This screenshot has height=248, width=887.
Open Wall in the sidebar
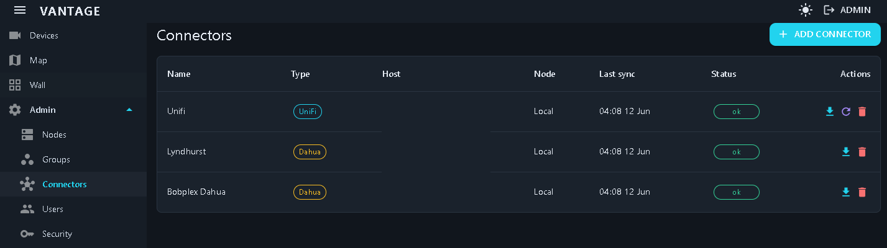click(x=73, y=85)
